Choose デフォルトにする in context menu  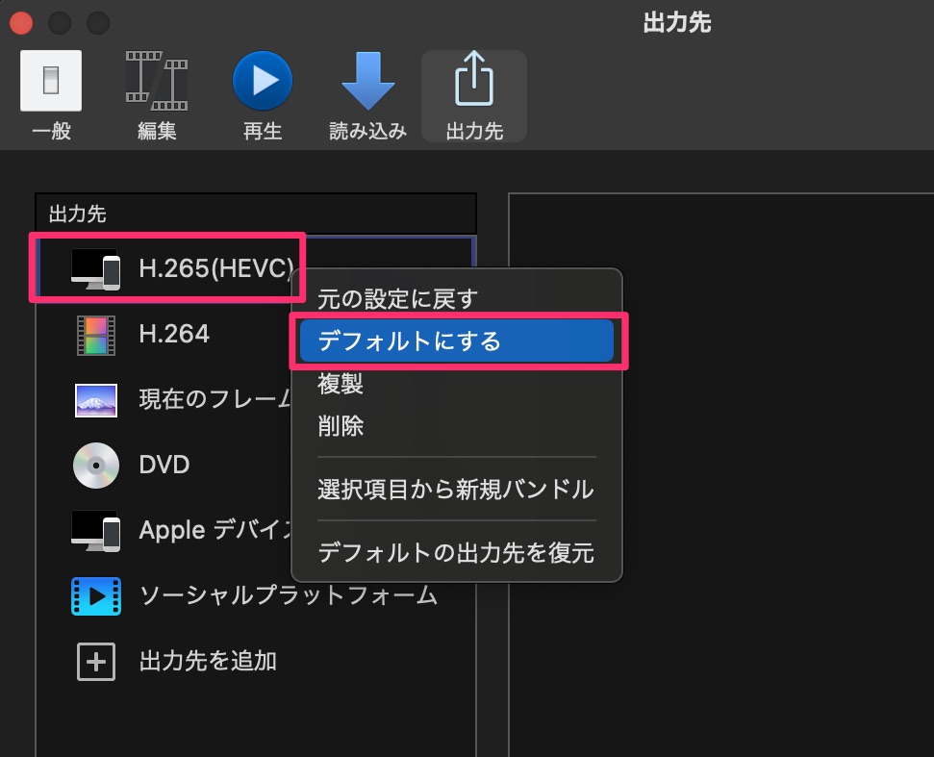tap(457, 341)
